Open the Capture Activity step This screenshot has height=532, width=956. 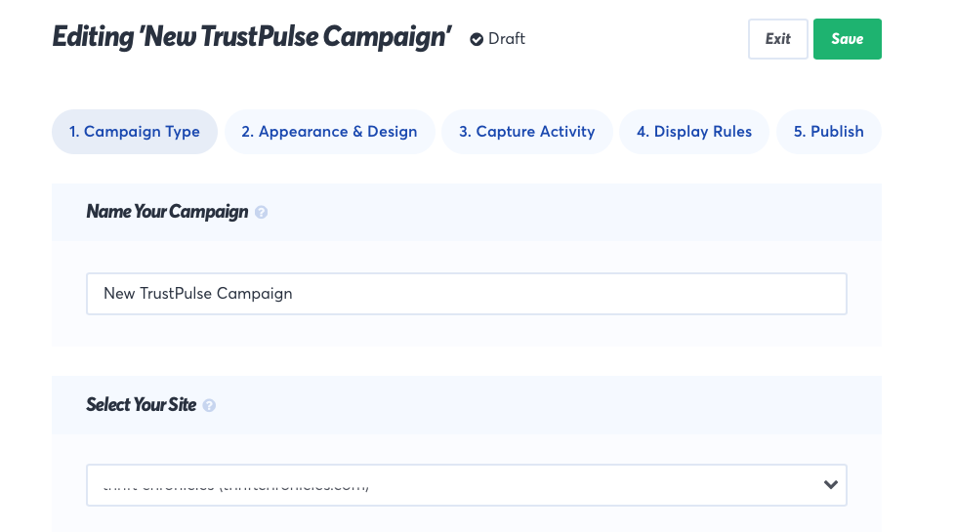pyautogui.click(x=526, y=132)
